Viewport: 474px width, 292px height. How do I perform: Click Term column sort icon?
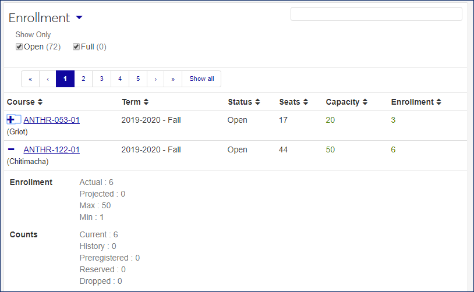146,102
